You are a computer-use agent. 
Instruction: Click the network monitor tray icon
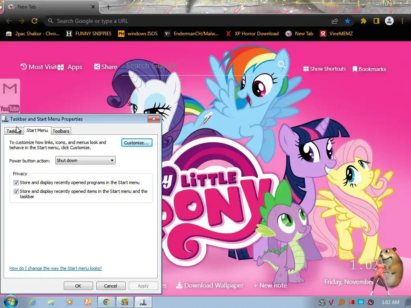click(361, 302)
